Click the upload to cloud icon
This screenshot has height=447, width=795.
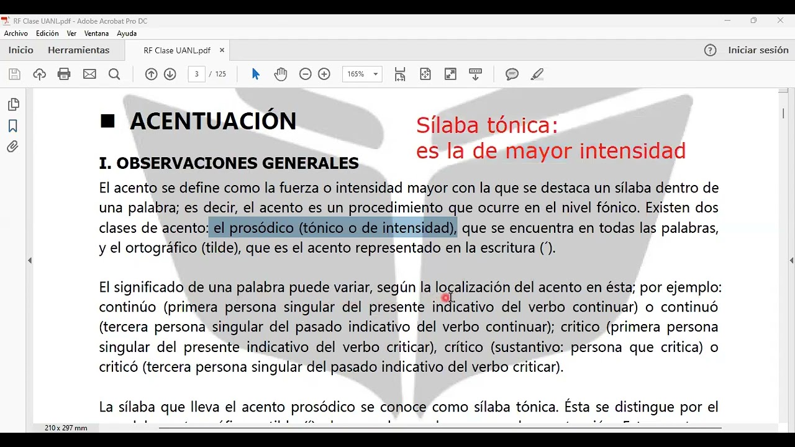coord(40,74)
